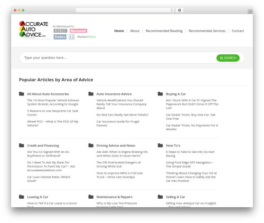Open a new tab with the plus button
The image size is (264, 223).
click(250, 12)
